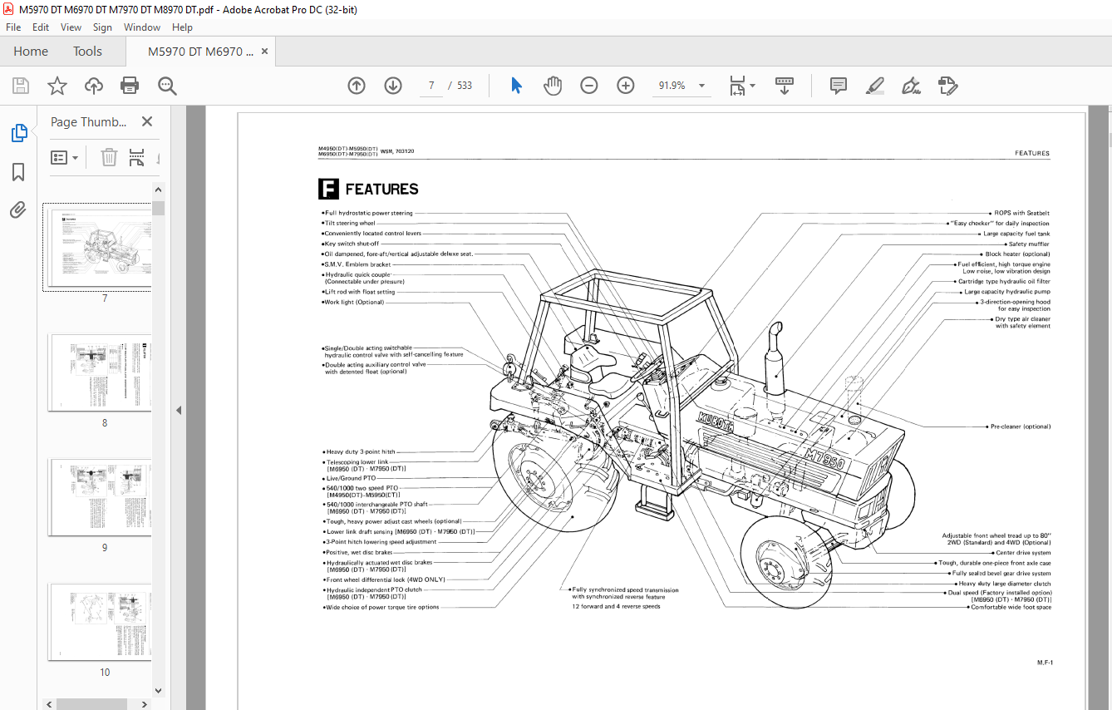Click 'Comfortable wide foot space' text

(x=1011, y=607)
